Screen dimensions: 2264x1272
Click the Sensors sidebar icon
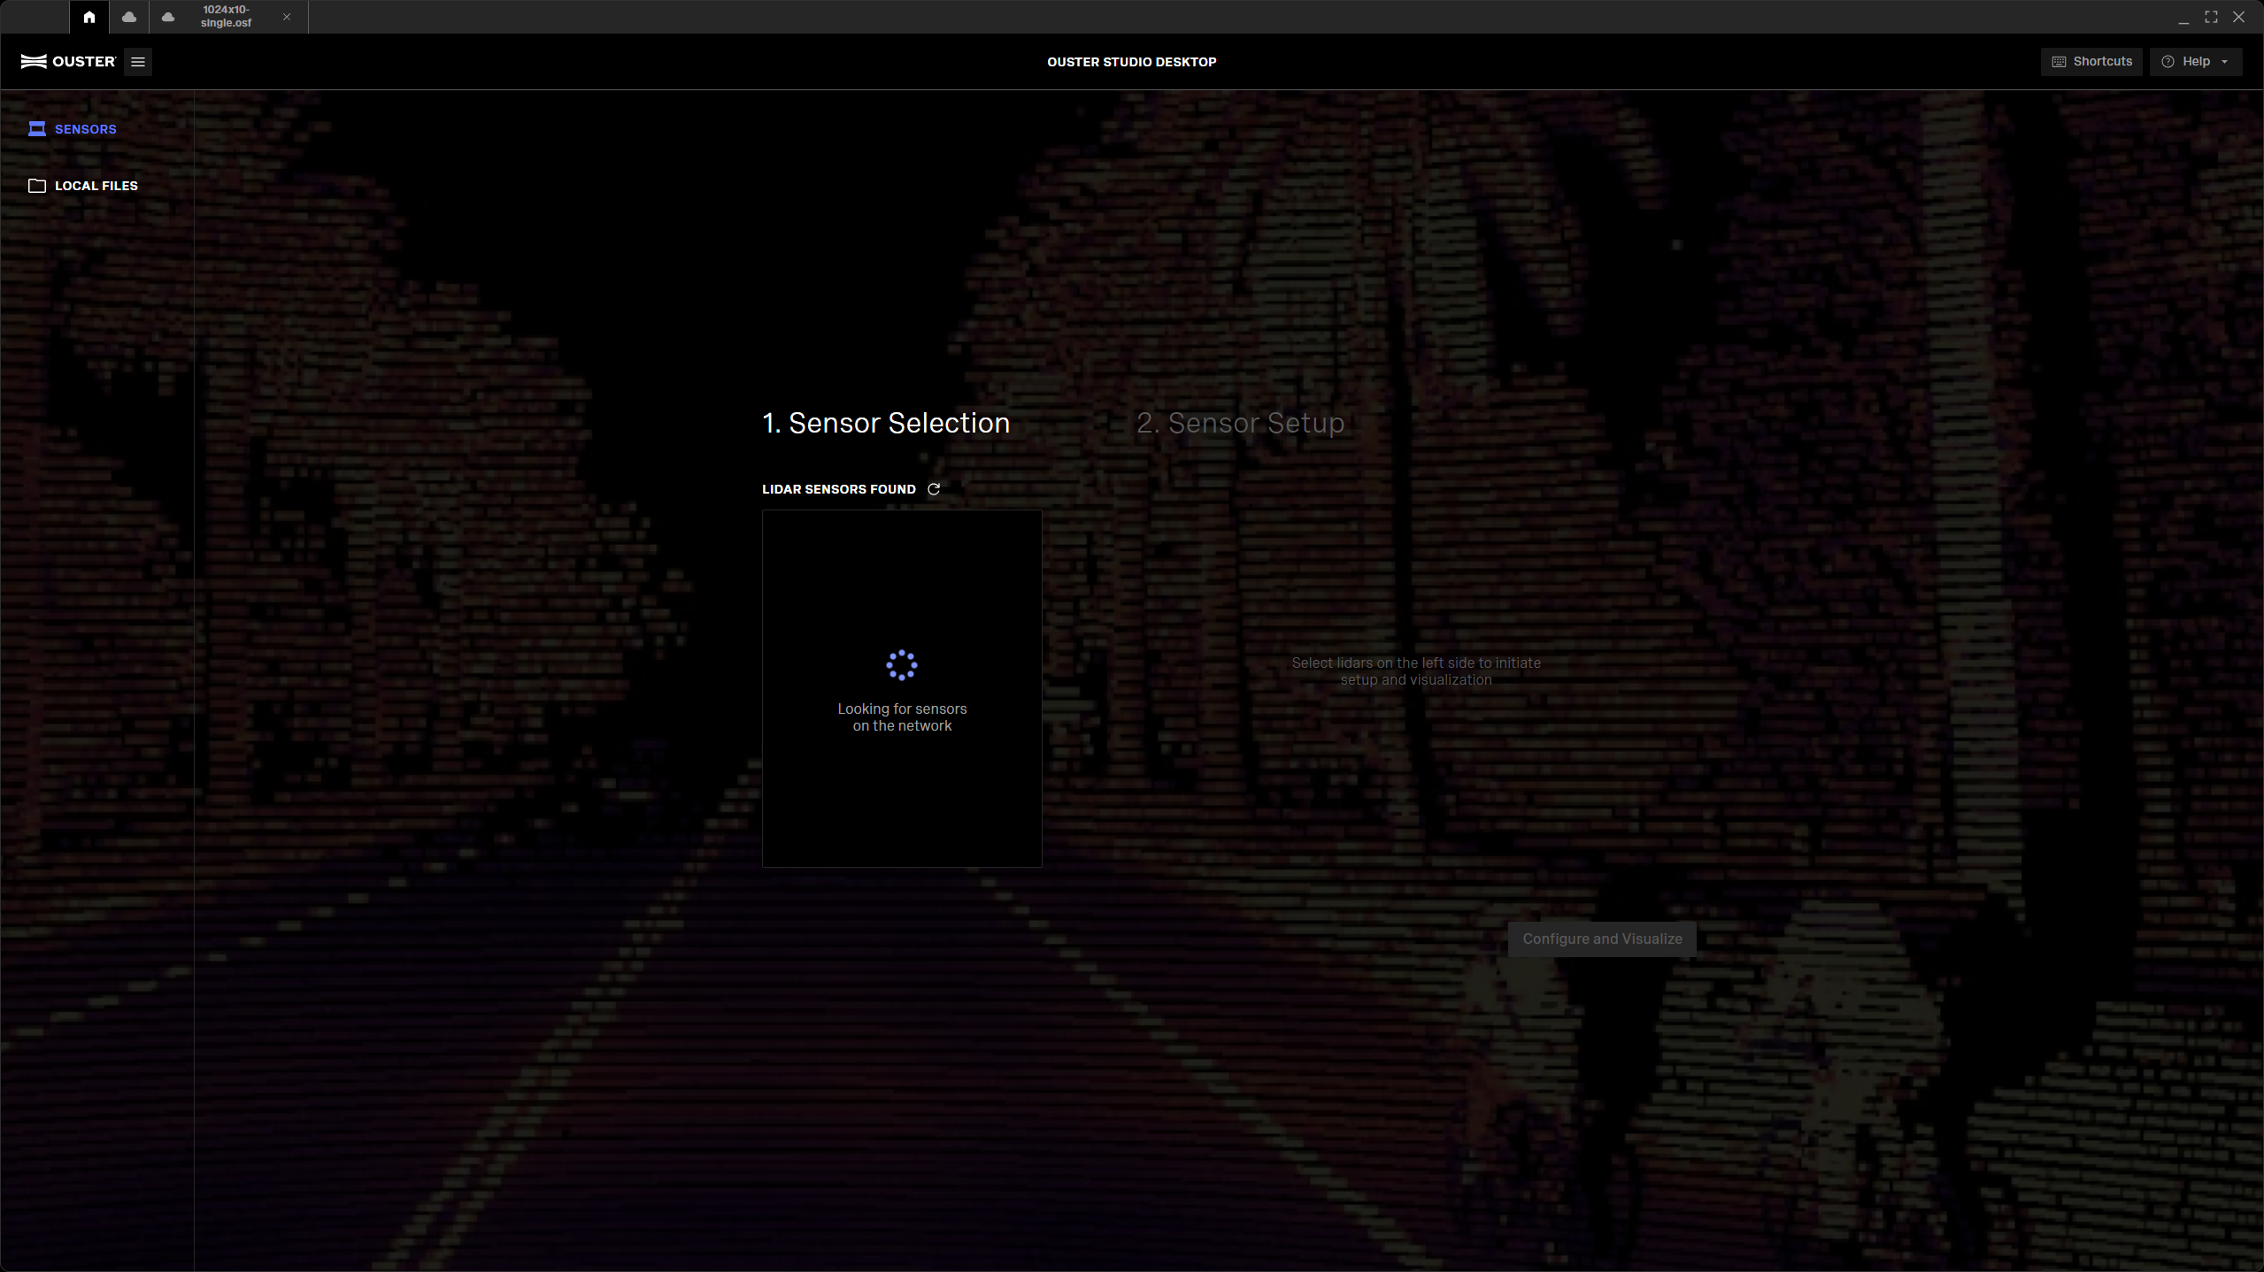tap(36, 129)
